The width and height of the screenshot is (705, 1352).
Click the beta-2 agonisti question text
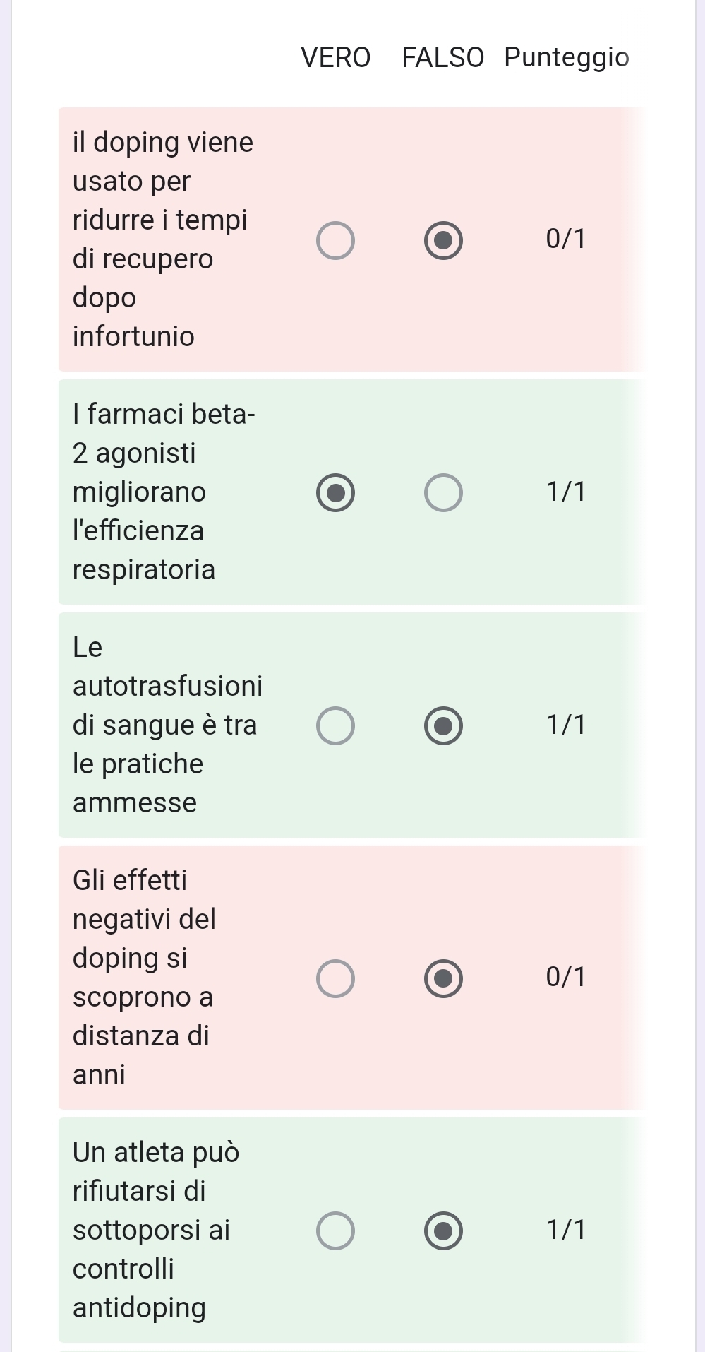164,492
